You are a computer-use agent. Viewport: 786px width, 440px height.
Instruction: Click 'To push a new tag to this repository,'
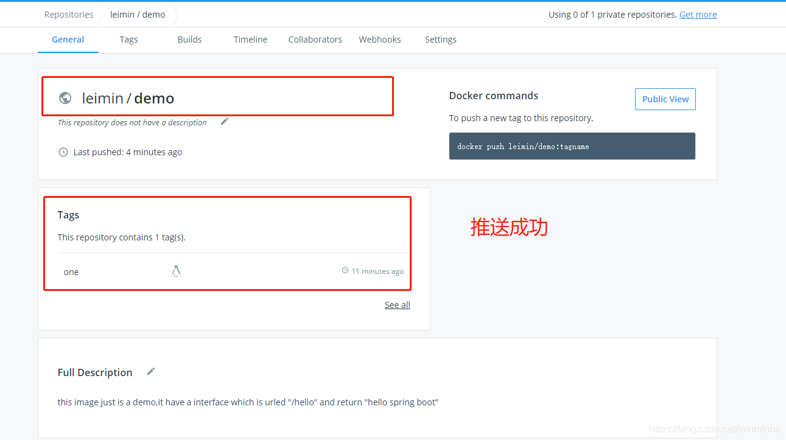tap(521, 118)
